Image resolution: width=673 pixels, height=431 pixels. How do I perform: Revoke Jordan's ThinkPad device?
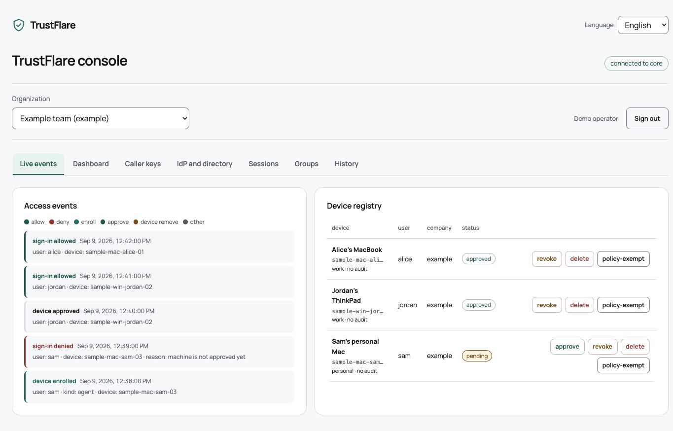pos(547,305)
